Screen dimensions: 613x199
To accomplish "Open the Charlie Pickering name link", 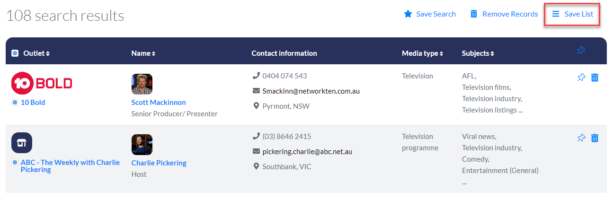I will (x=159, y=163).
